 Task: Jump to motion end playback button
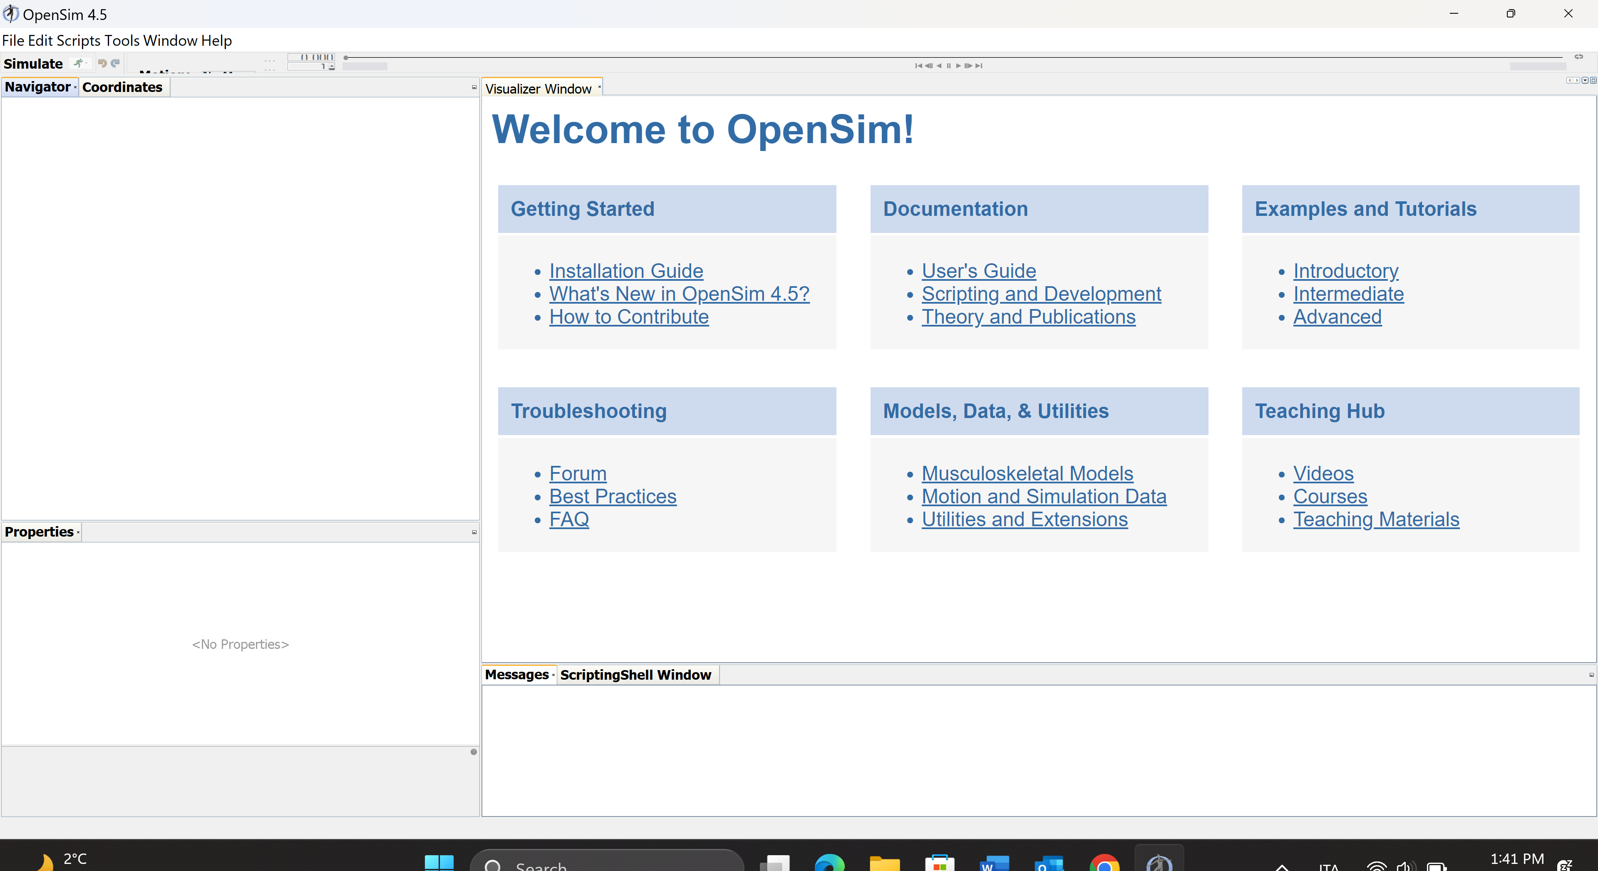point(979,66)
